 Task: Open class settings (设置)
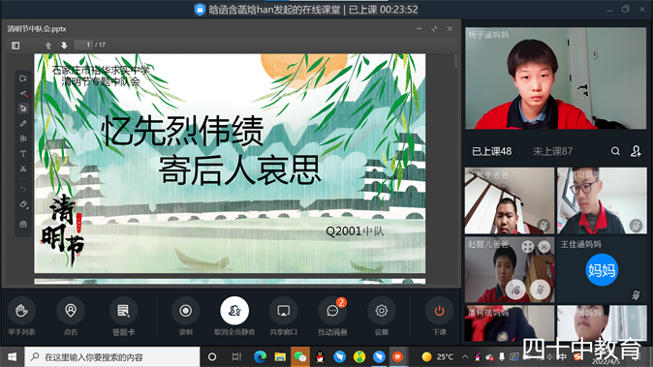click(381, 317)
